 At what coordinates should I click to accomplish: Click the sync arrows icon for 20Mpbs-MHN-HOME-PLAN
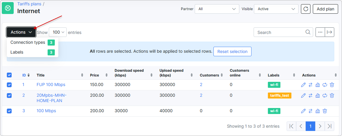pos(325,96)
